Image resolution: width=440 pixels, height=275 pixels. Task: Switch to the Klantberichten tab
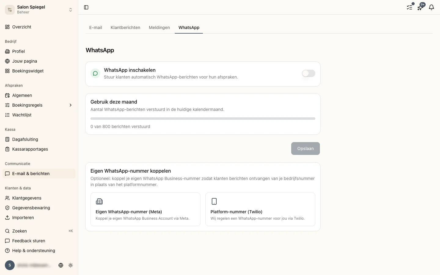click(x=125, y=28)
